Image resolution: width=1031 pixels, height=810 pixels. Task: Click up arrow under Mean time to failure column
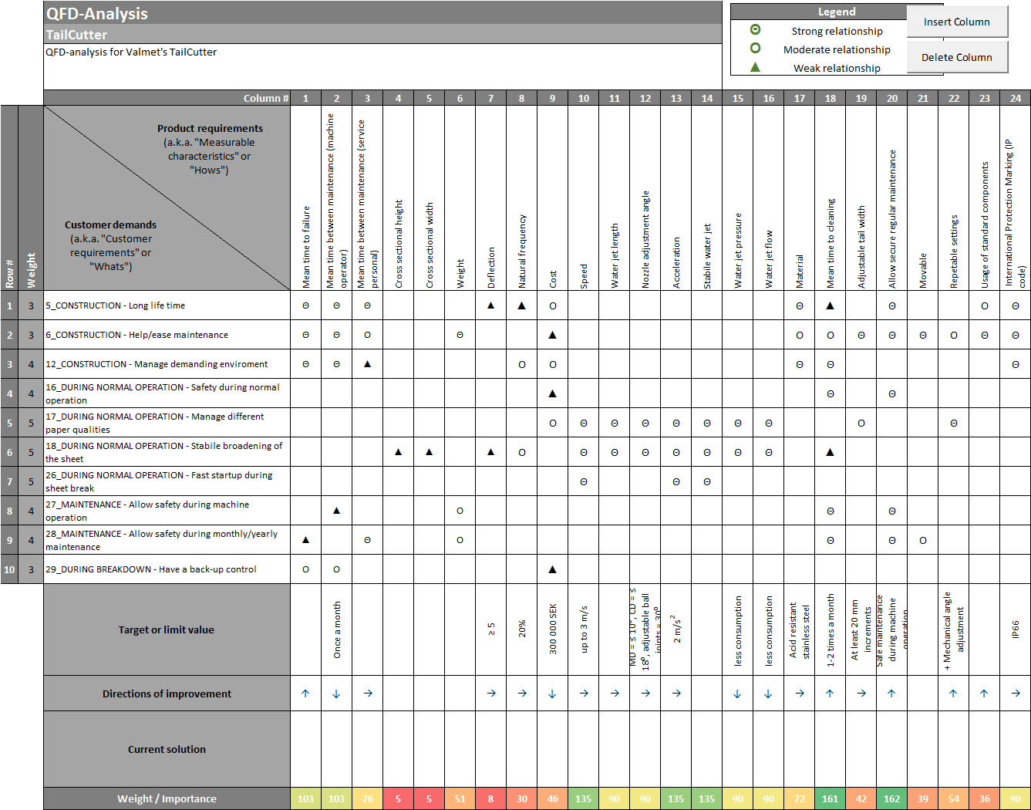305,694
